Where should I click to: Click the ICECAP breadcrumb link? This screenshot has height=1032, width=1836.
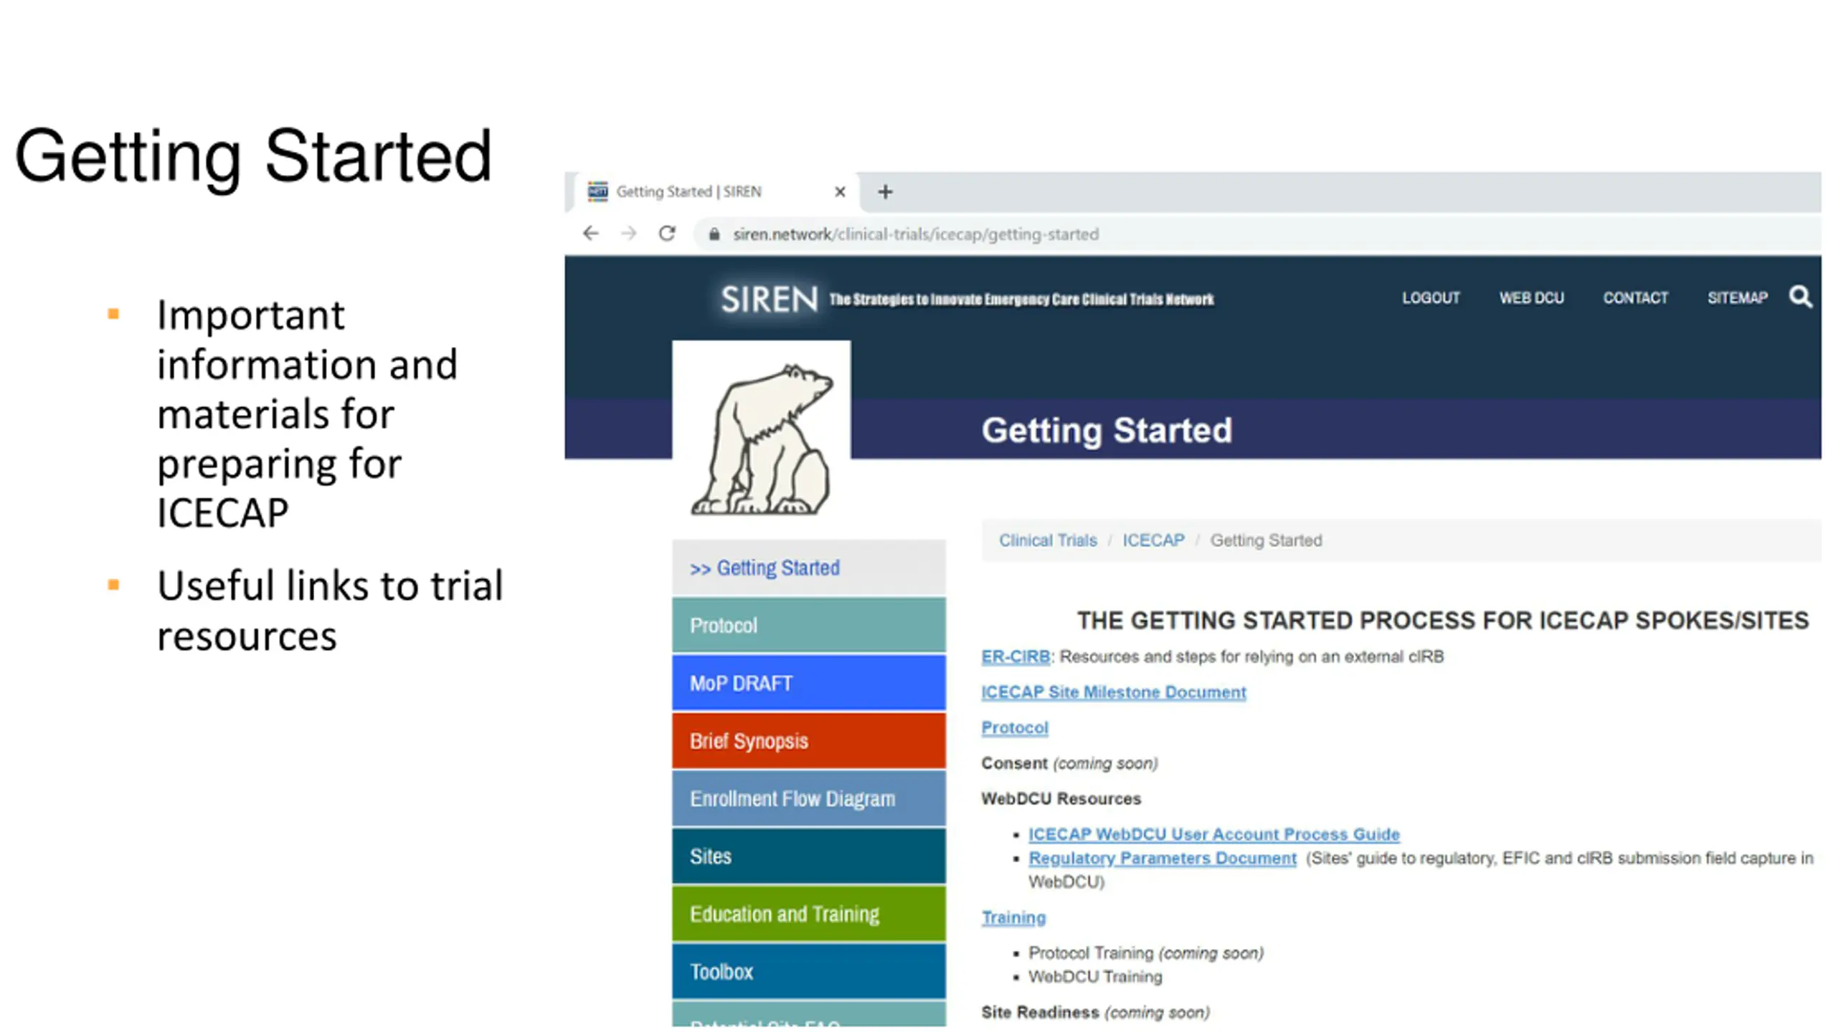pyautogui.click(x=1153, y=540)
